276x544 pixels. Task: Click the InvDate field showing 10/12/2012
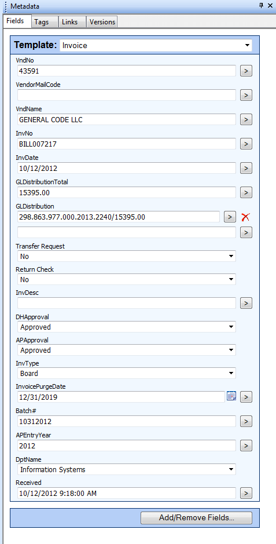click(x=127, y=168)
